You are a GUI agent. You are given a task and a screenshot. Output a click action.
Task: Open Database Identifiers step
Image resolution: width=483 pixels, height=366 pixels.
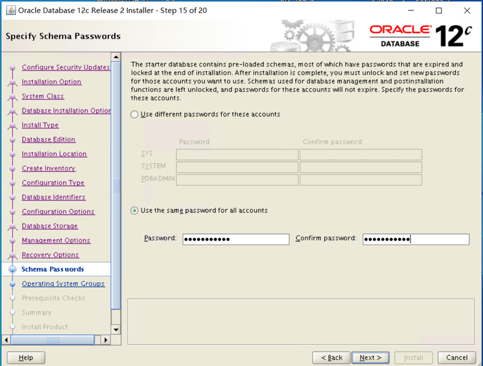[53, 198]
